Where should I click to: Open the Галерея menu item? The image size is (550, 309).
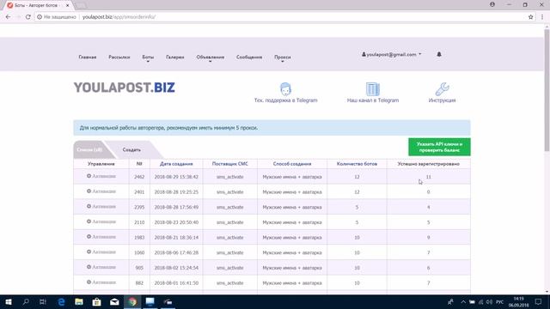(175, 58)
